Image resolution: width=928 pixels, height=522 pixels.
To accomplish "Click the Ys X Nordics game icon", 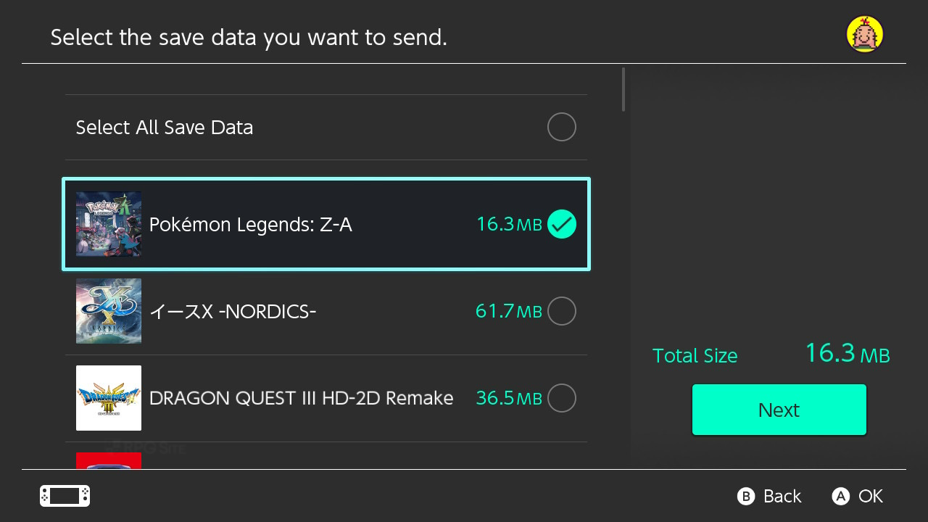I will 109,311.
